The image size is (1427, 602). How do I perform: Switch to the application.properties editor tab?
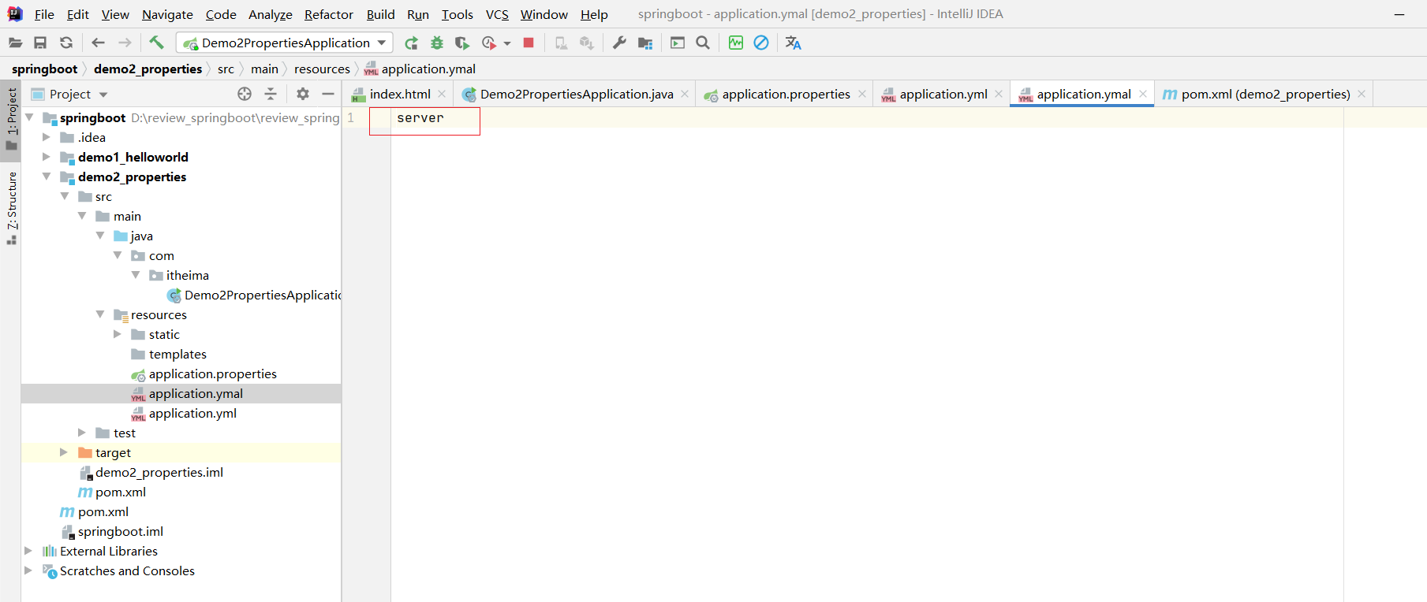coord(785,95)
